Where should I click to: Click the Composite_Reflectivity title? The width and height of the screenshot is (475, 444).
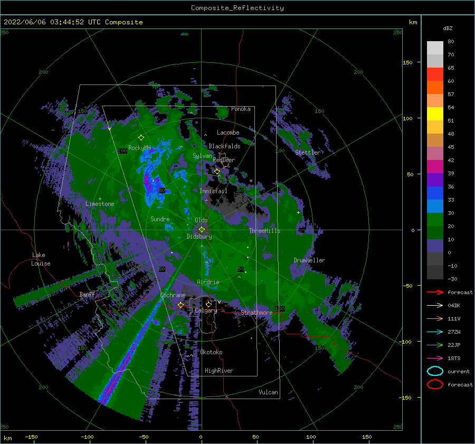tap(237, 8)
